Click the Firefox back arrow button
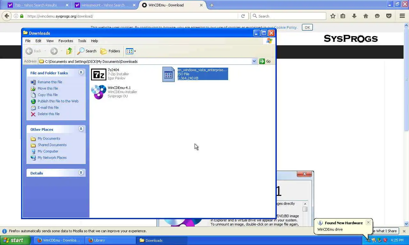 point(7,16)
